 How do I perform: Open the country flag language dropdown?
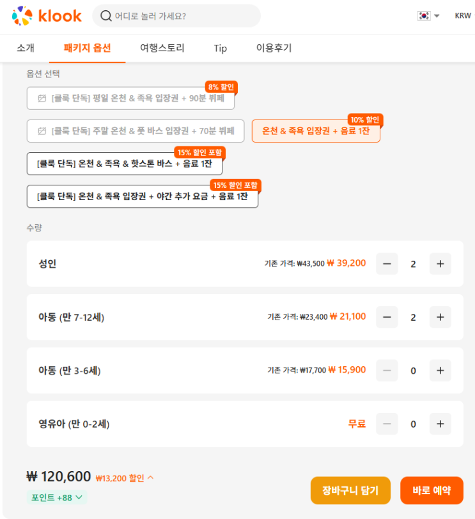[428, 16]
